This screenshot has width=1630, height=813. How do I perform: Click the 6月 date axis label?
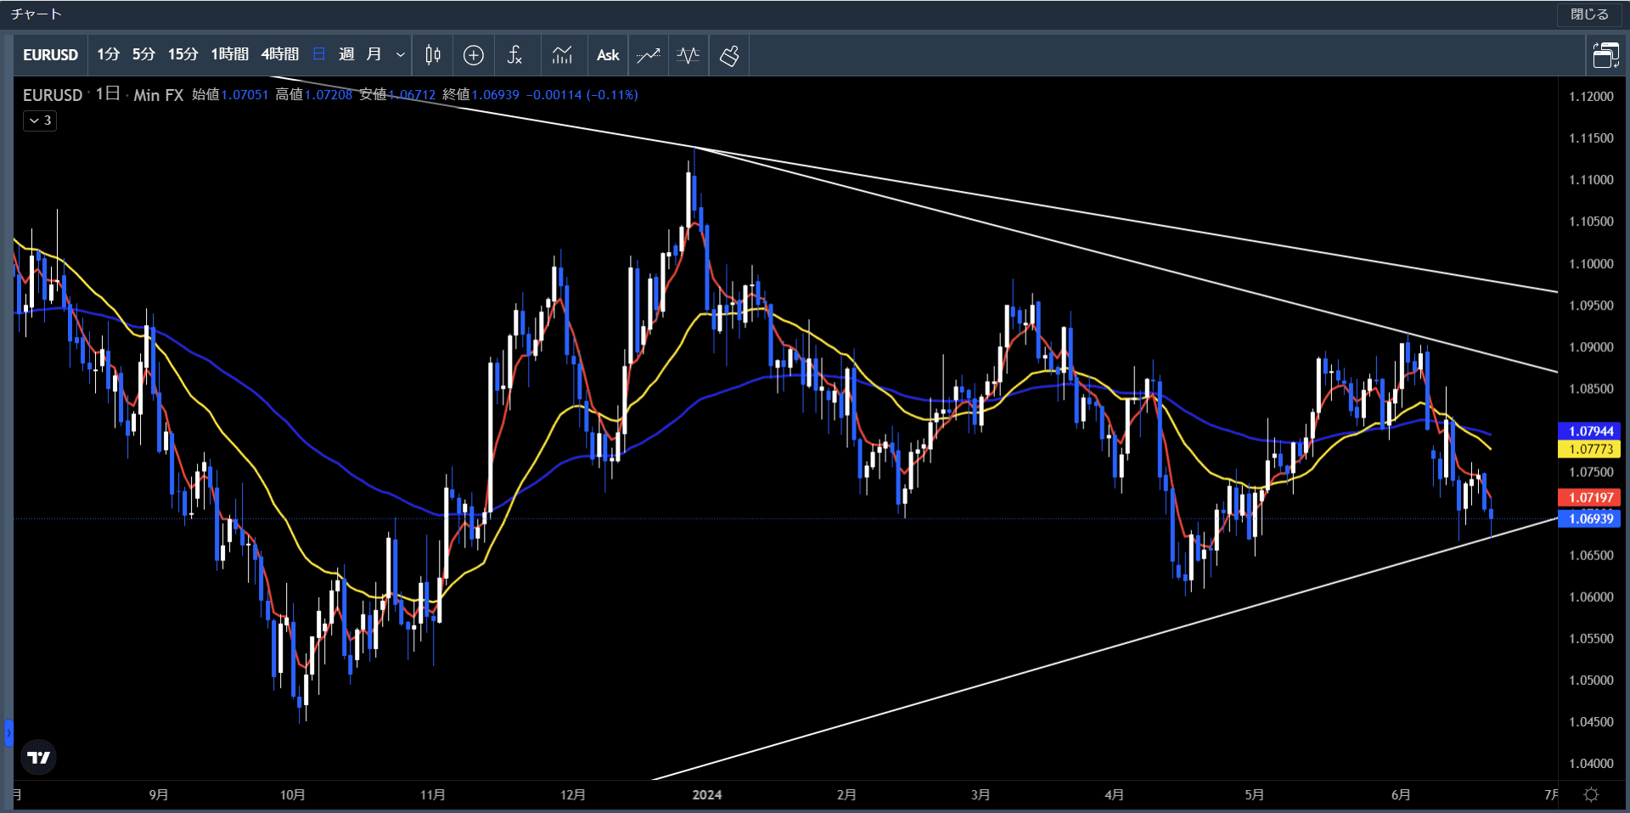[1401, 795]
